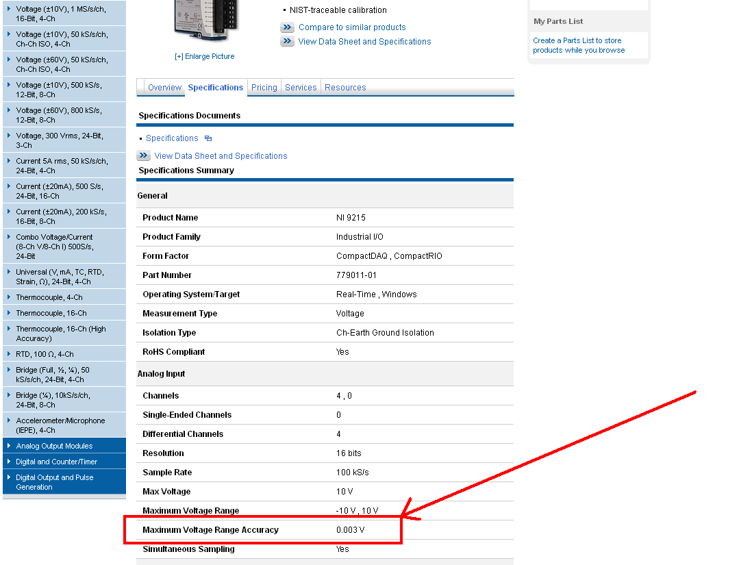
Task: Open lower View Data Sheet and Specifications link
Action: pos(221,156)
